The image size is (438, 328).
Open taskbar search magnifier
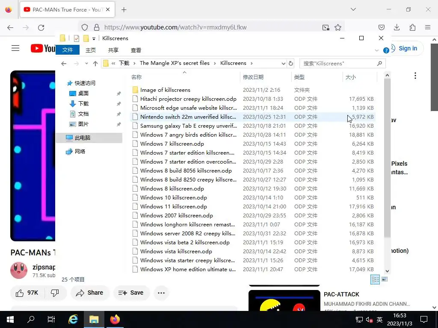point(31,319)
